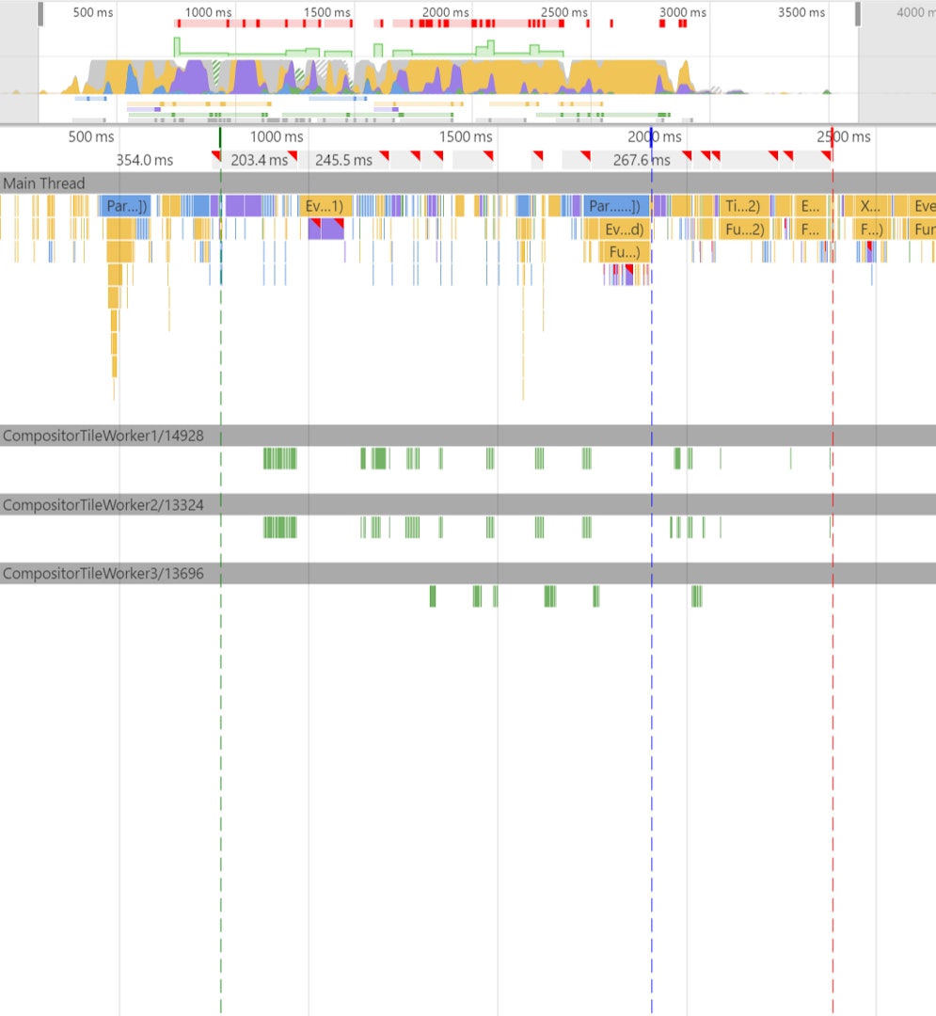
Task: Select the 354.0 ms frame
Action: pyautogui.click(x=145, y=160)
